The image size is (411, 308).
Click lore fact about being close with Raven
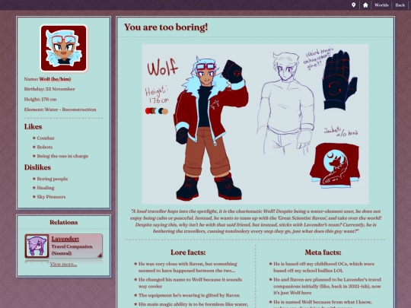[x=188, y=267]
